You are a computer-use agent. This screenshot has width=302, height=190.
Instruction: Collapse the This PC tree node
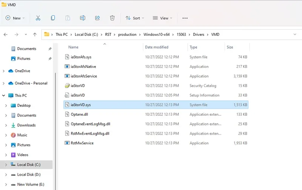pos(4,96)
